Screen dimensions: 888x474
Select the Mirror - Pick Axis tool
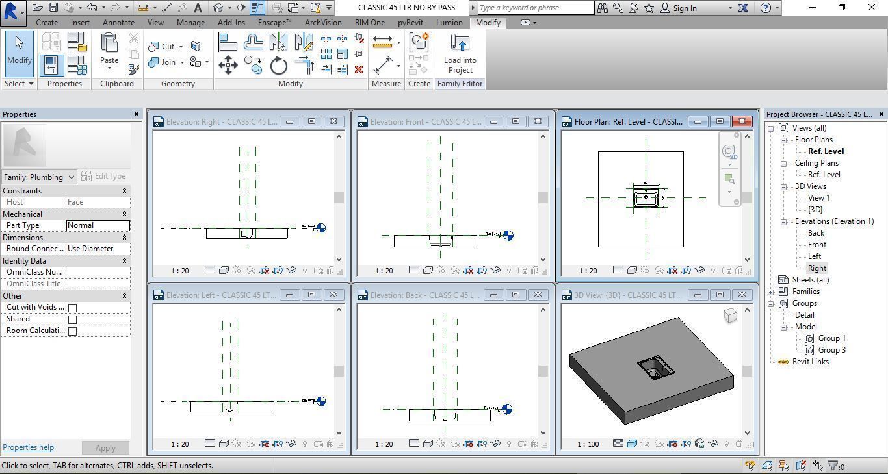(278, 43)
